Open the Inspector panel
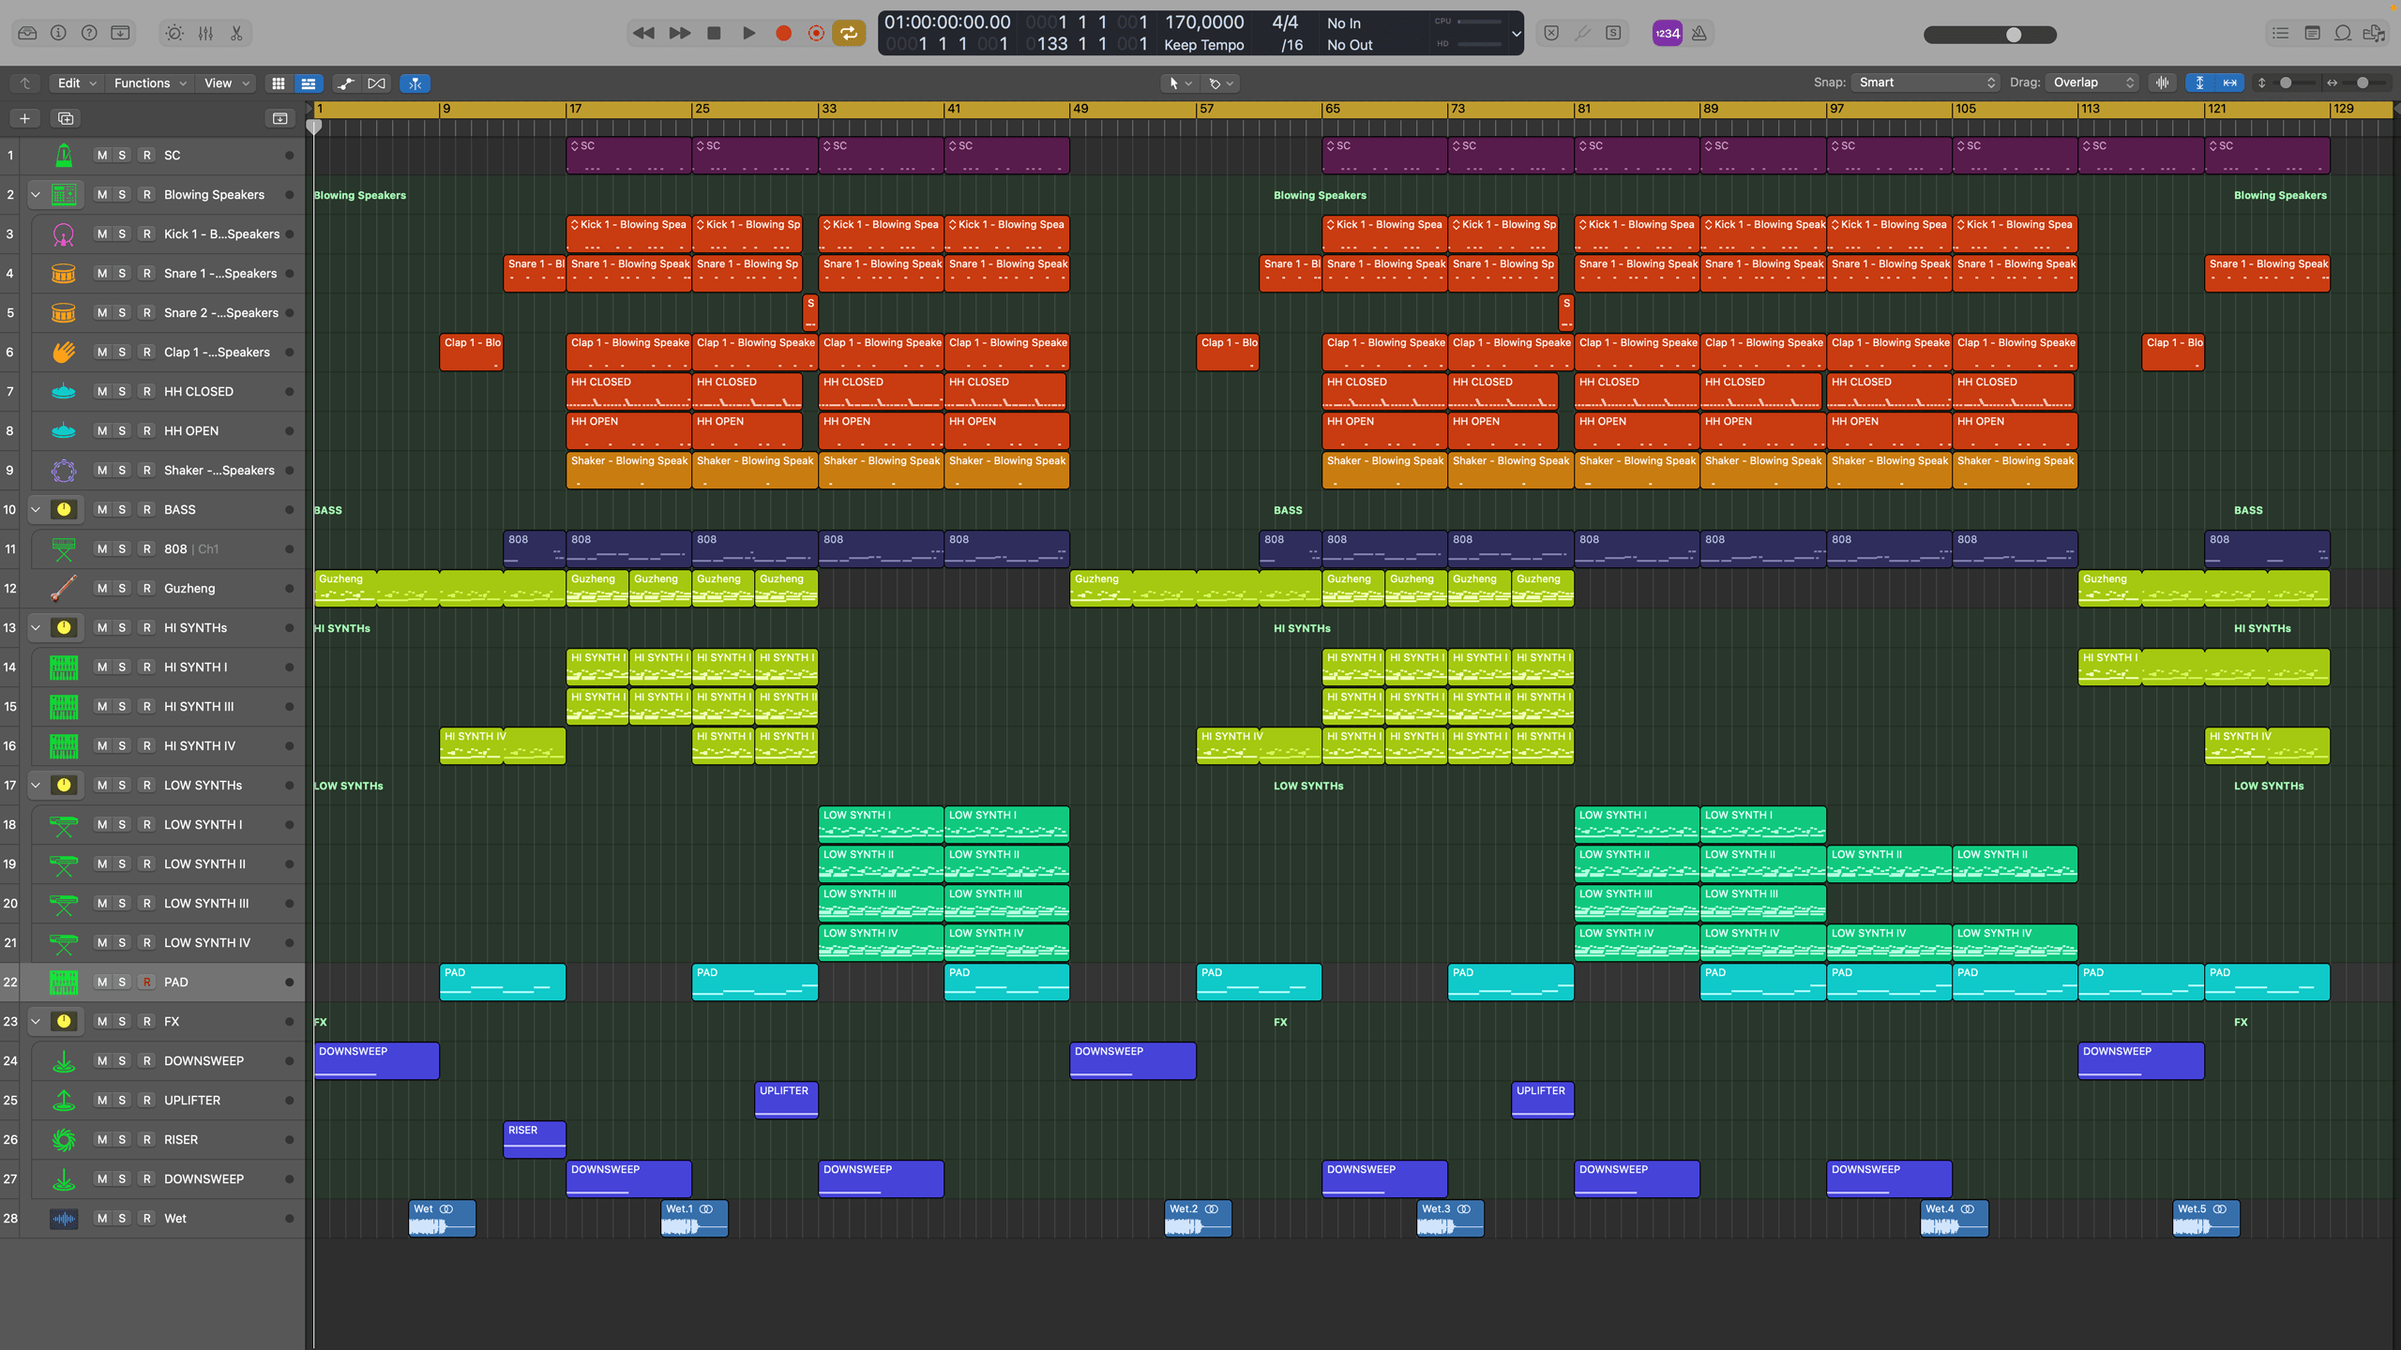 (58, 33)
